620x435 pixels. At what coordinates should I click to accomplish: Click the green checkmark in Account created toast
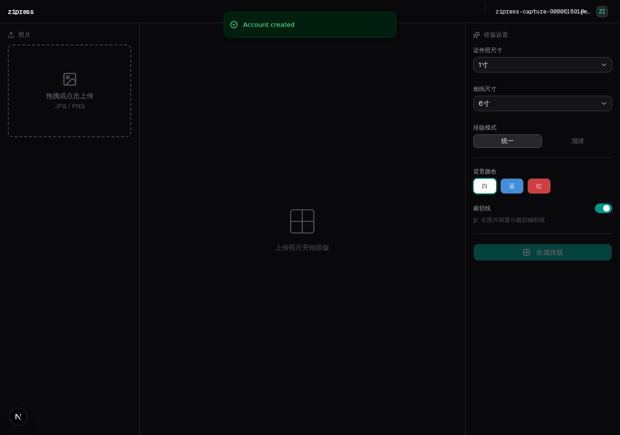[234, 25]
